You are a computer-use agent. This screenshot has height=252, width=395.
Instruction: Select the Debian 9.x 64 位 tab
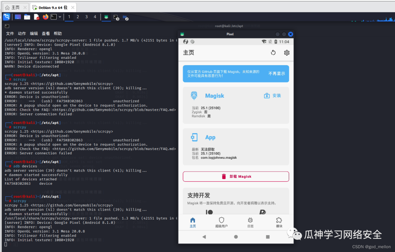tap(53, 8)
